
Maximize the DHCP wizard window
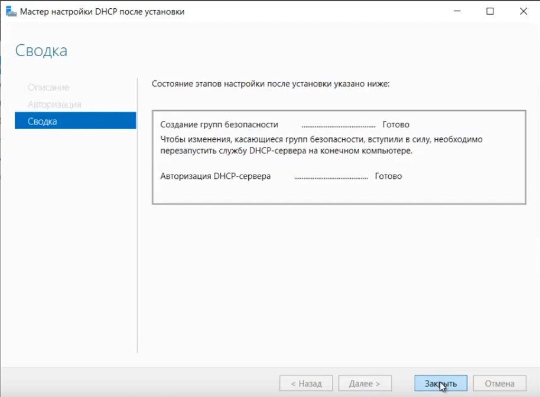click(x=490, y=12)
